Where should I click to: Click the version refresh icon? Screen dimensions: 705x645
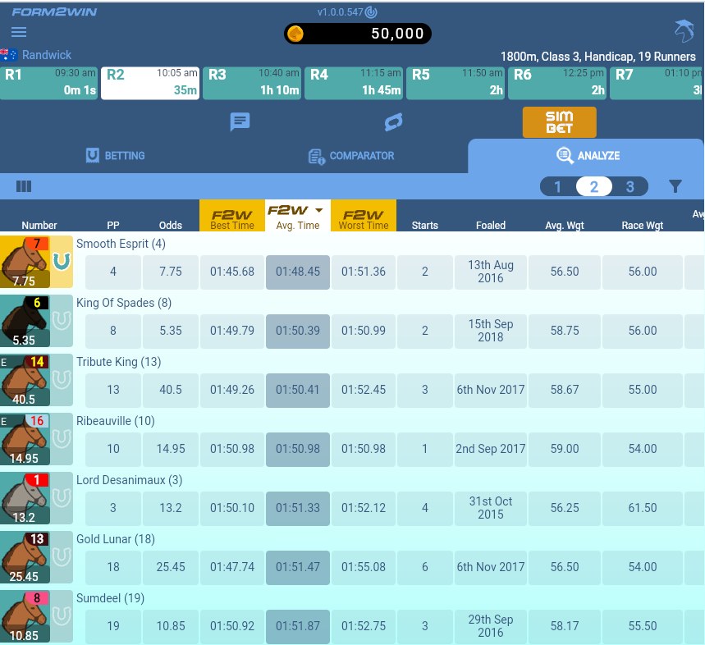pos(371,12)
